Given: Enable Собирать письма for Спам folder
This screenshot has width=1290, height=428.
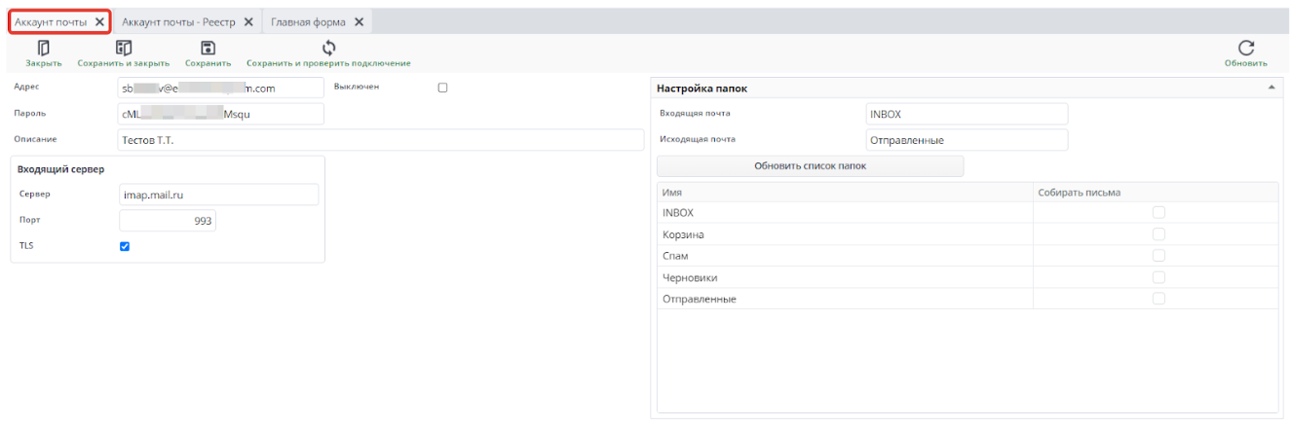Looking at the screenshot, I should (1158, 256).
